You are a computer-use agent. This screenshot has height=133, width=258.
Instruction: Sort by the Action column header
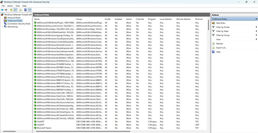click(130, 19)
